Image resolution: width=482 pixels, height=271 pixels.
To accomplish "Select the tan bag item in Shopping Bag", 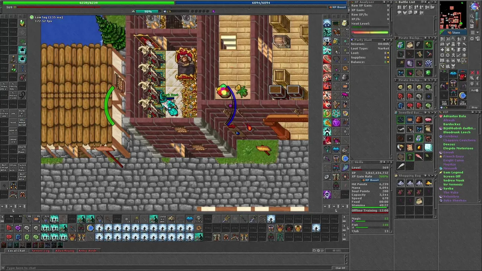I will point(419,201).
